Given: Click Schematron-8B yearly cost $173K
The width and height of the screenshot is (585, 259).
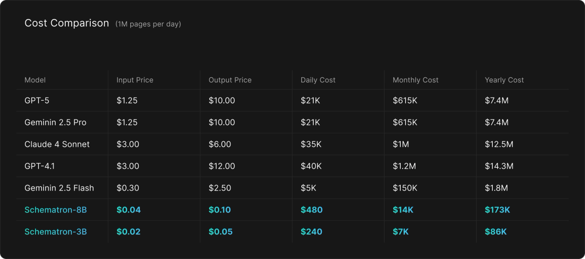Looking at the screenshot, I should pos(497,210).
